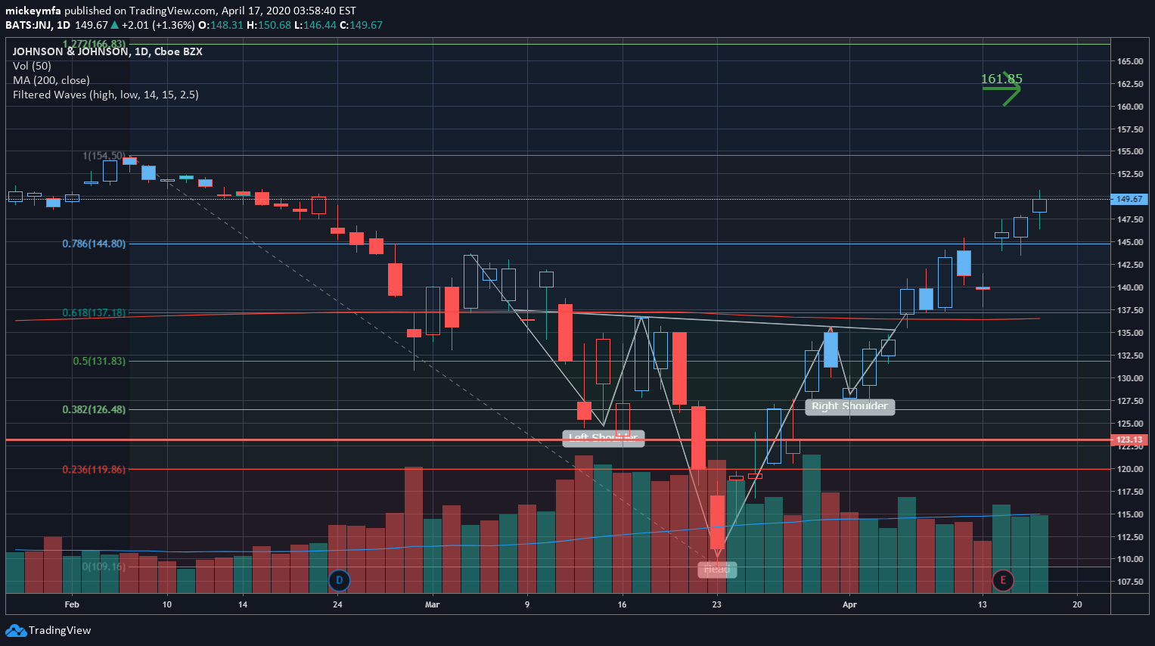Click the 107.50 price axis label
The width and height of the screenshot is (1155, 646).
pyautogui.click(x=1129, y=582)
